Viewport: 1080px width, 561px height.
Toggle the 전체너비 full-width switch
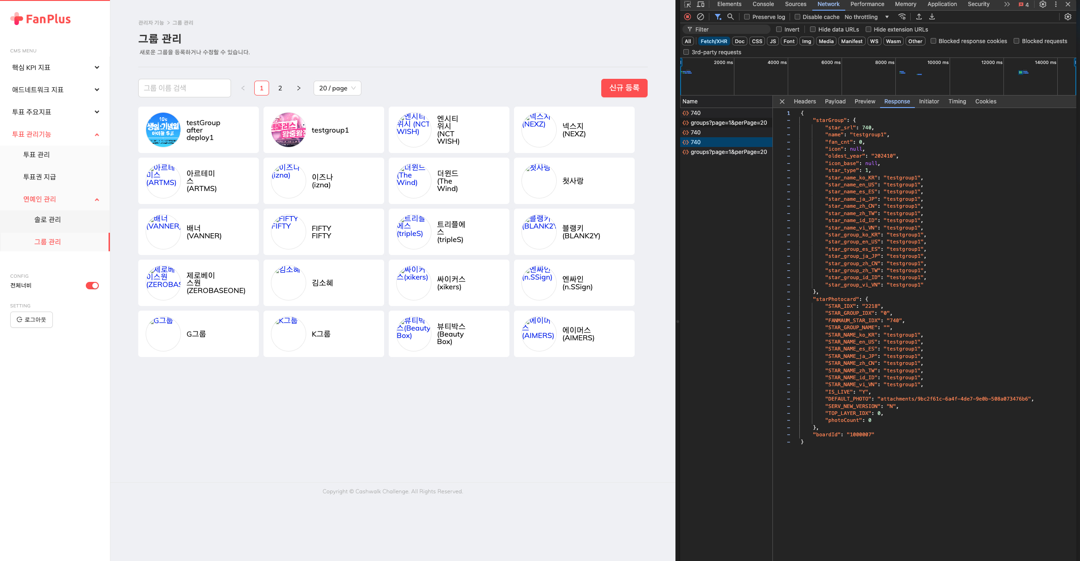point(92,286)
